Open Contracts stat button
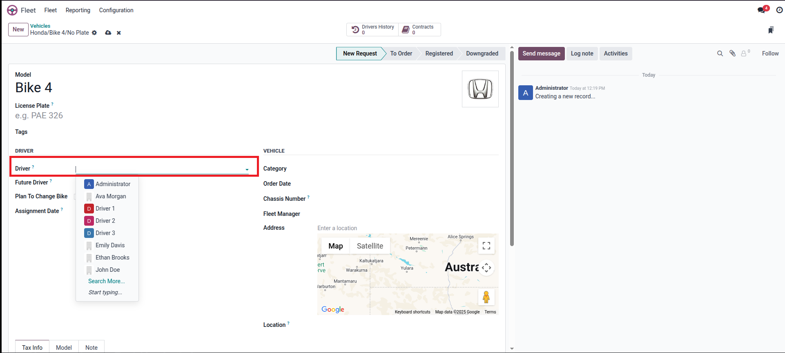Image resolution: width=785 pixels, height=353 pixels. pyautogui.click(x=419, y=29)
